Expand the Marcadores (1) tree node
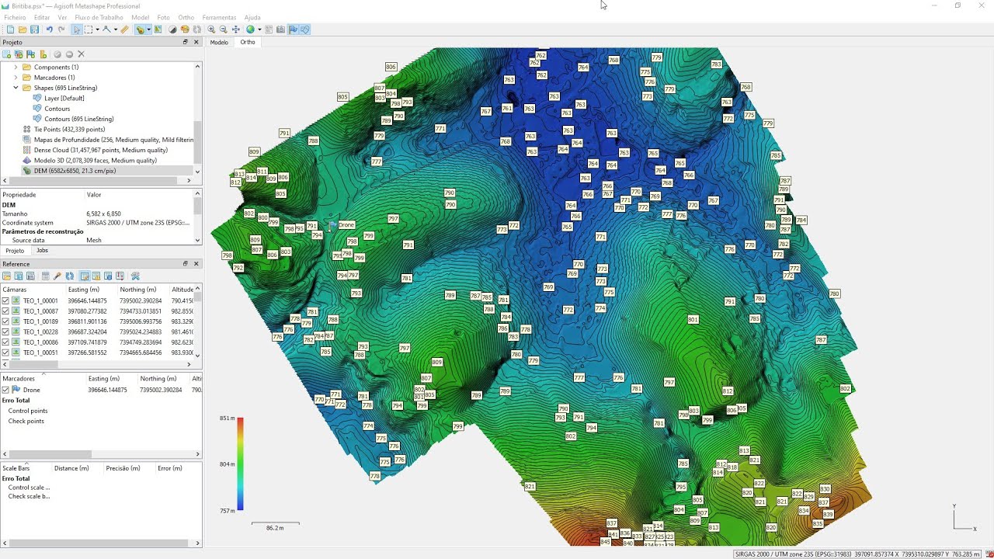This screenshot has width=994, height=559. click(x=16, y=78)
